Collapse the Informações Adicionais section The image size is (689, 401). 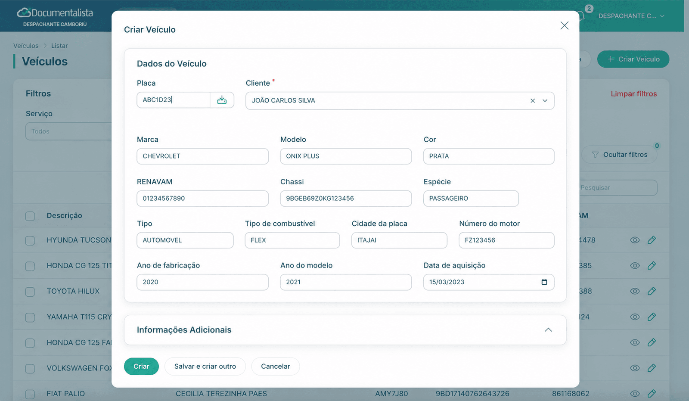[548, 330]
